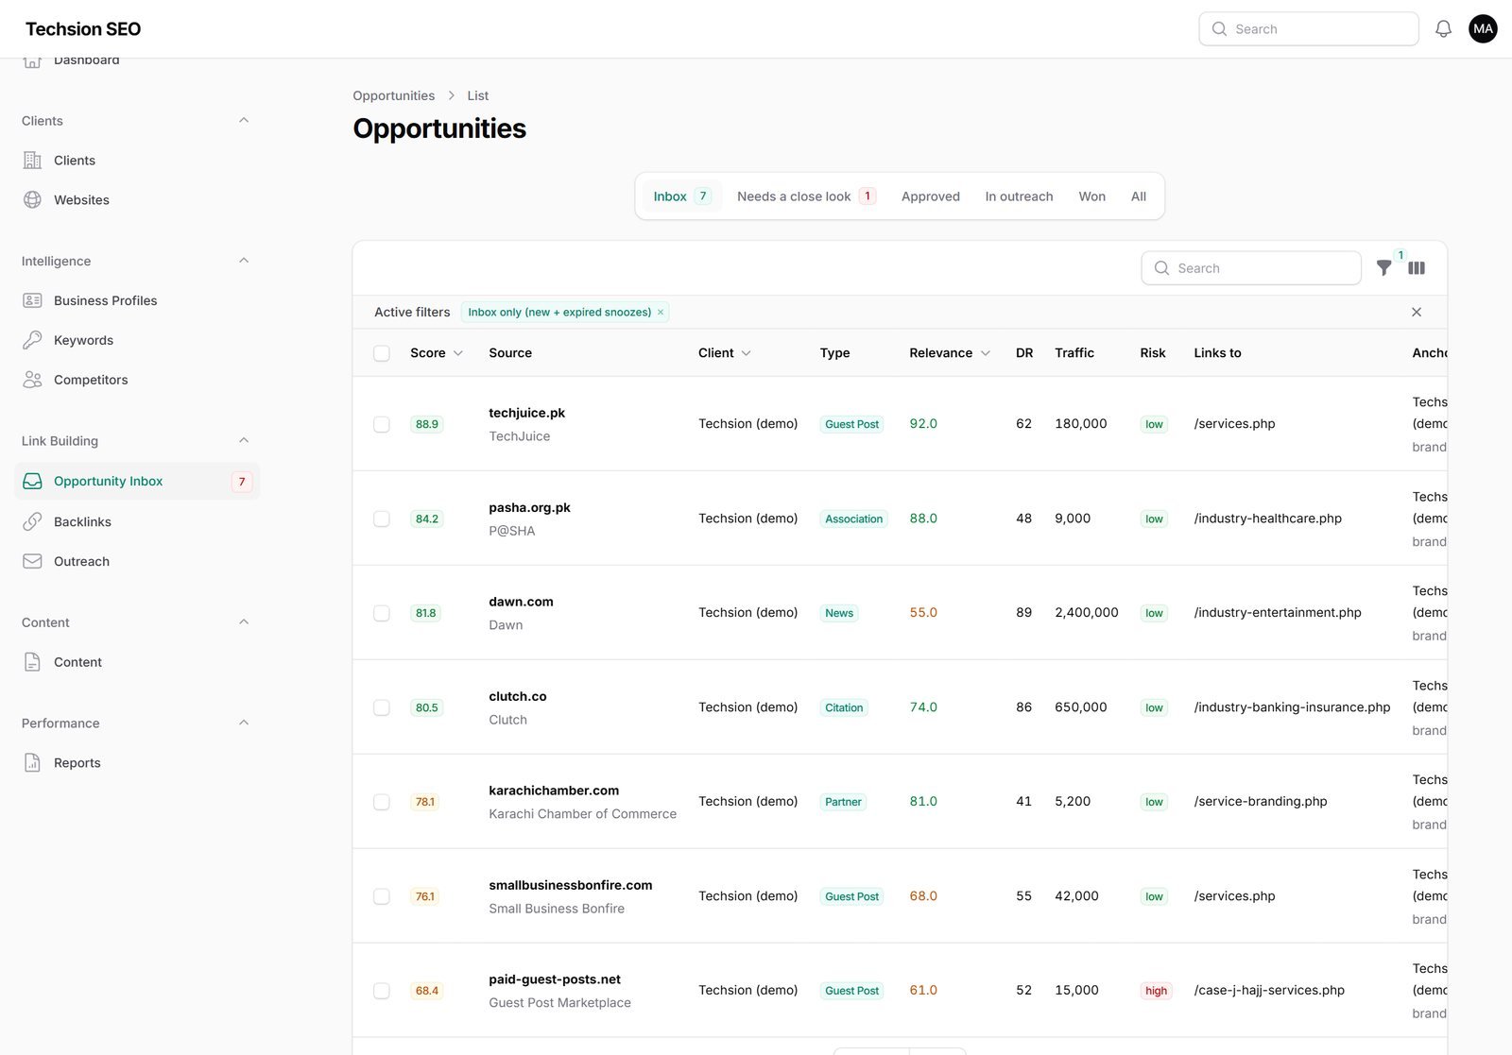Open the techjuice.pk source link

click(526, 413)
